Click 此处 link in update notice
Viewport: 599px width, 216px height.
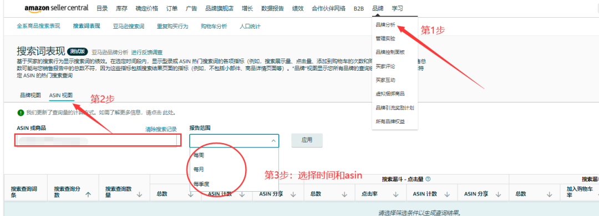tap(169, 113)
